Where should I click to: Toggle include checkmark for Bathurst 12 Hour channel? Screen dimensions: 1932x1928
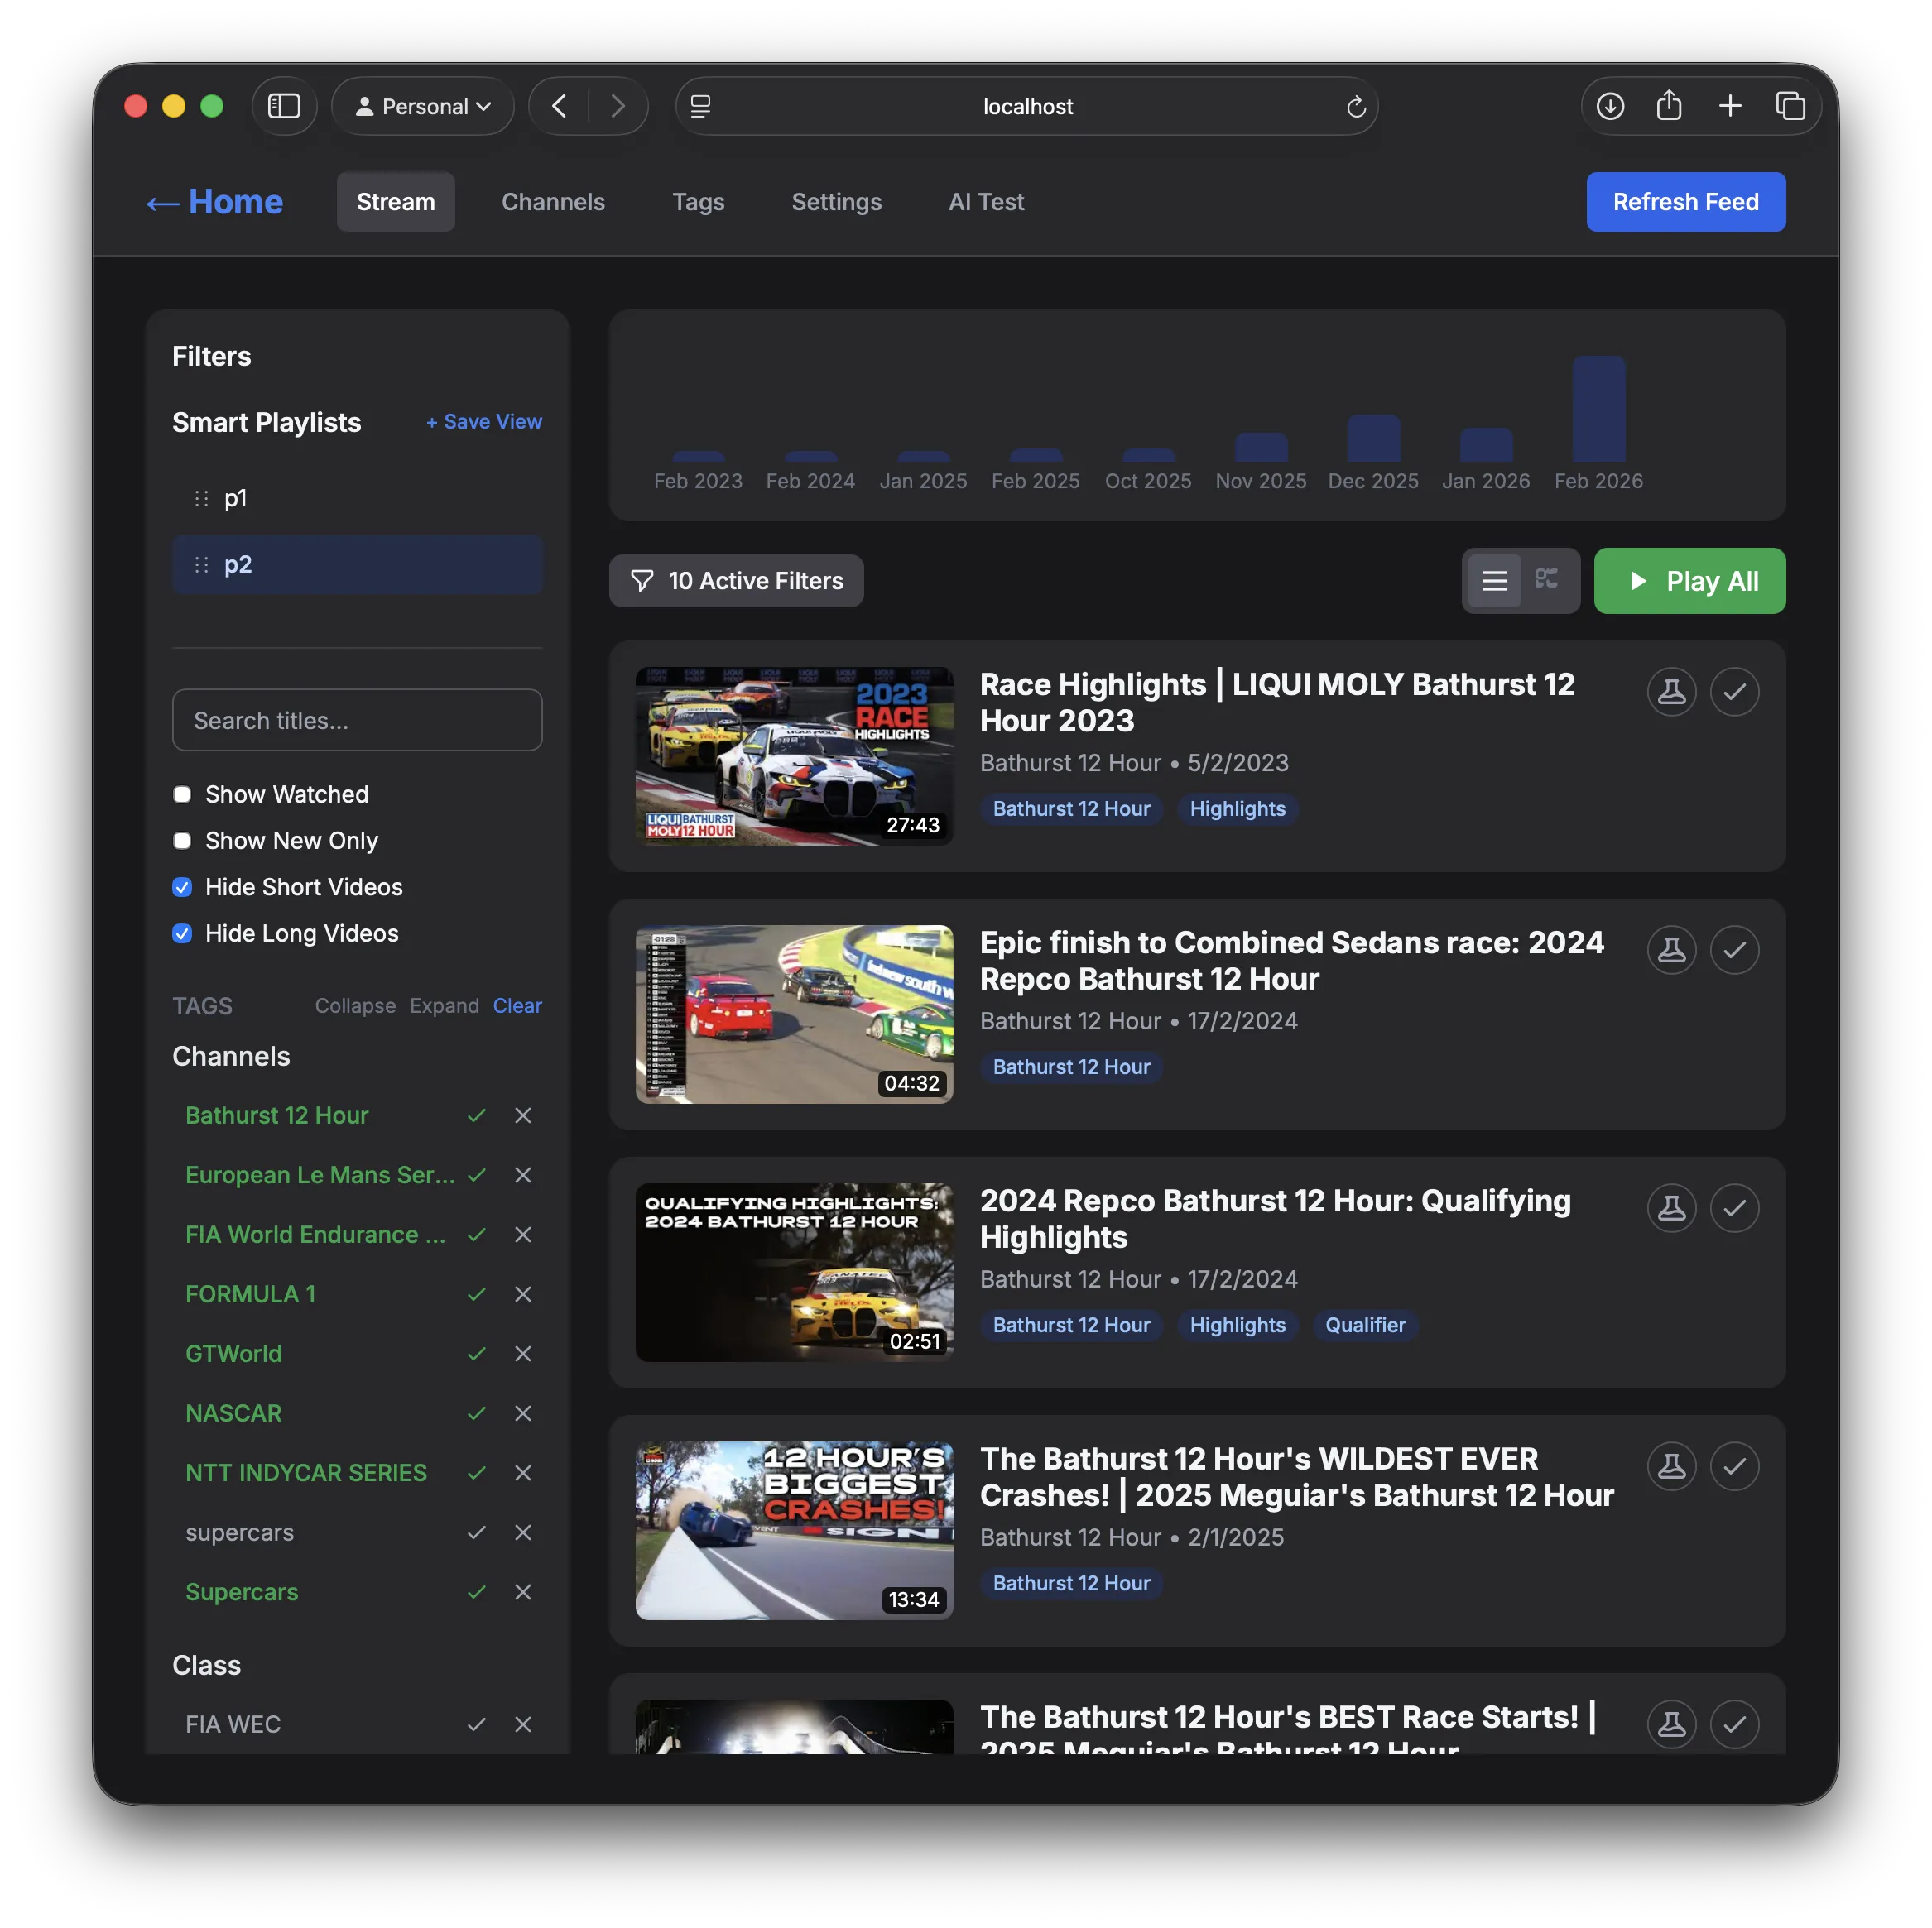pyautogui.click(x=477, y=1115)
